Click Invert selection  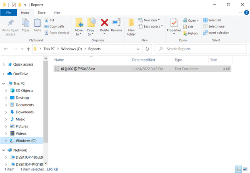[216, 33]
